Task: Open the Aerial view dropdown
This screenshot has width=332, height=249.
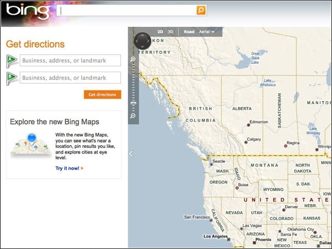Action: 206,32
